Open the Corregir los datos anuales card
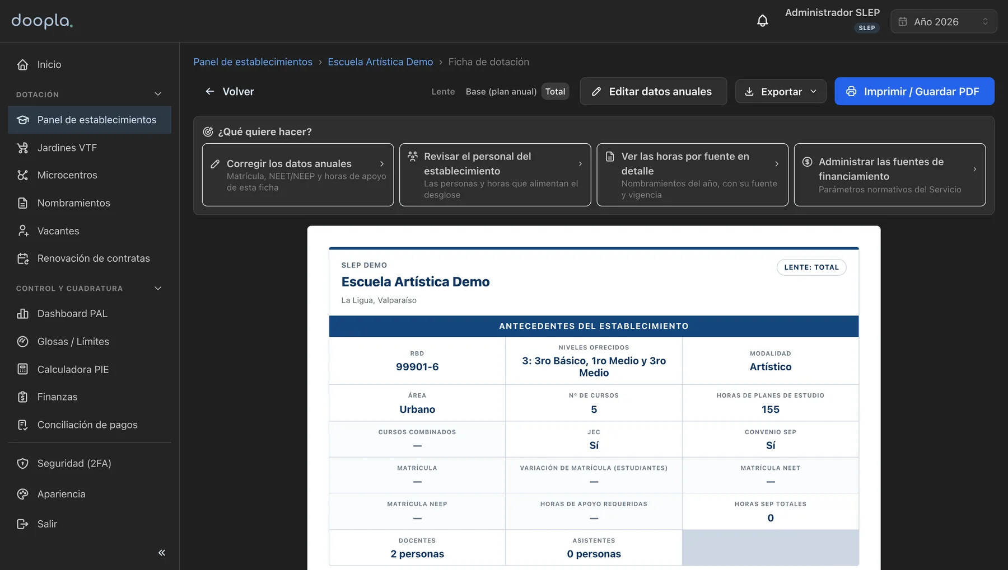1008x570 pixels. coord(297,175)
